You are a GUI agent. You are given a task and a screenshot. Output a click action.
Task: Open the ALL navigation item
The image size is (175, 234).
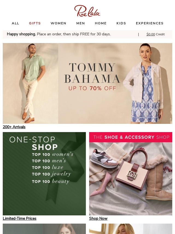[x=16, y=23]
